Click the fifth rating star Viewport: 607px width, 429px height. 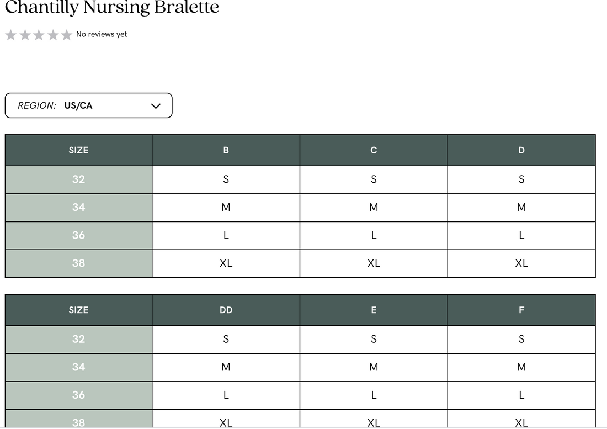pos(67,35)
